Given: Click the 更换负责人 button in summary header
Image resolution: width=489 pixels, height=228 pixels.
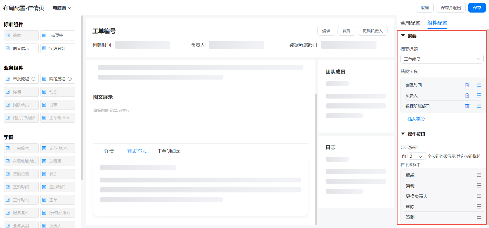Looking at the screenshot, I should [372, 31].
